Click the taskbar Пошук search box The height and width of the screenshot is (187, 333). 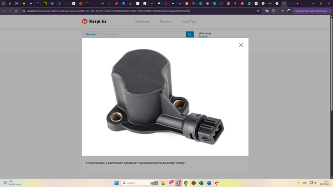point(140,183)
